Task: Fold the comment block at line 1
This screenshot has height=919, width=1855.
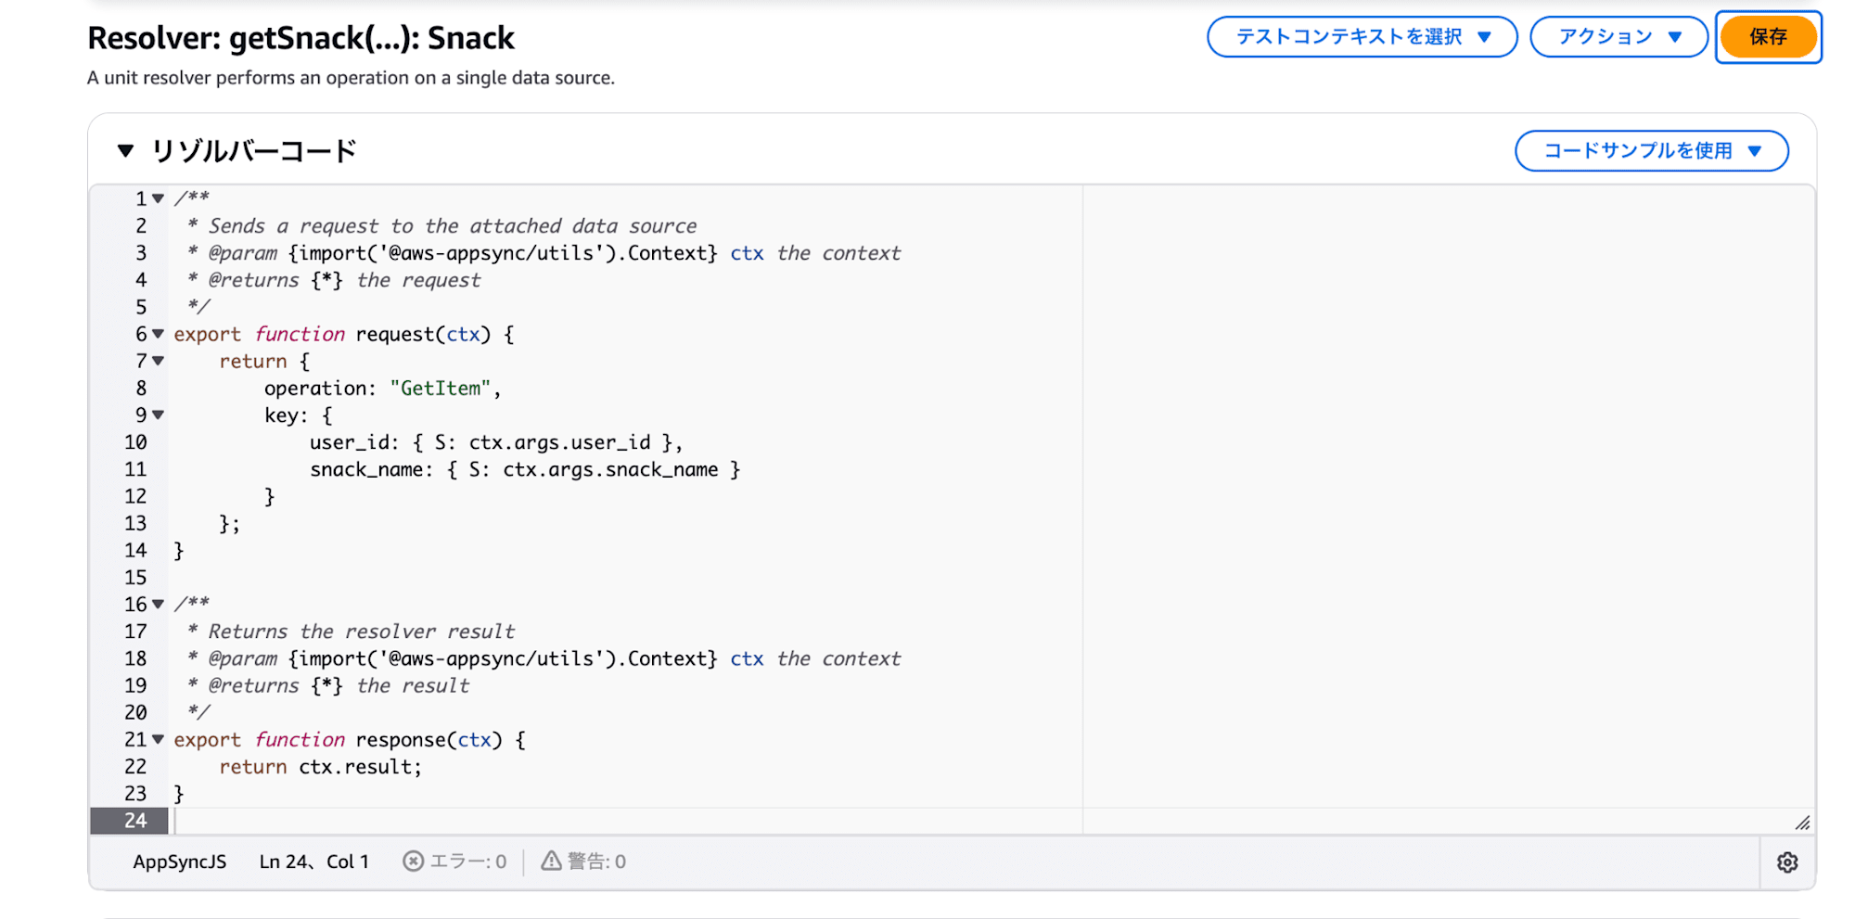Action: coord(159,198)
